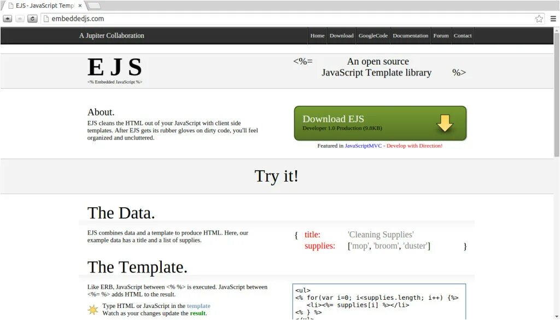
Task: Click the Download EJS green button
Action: [380, 123]
